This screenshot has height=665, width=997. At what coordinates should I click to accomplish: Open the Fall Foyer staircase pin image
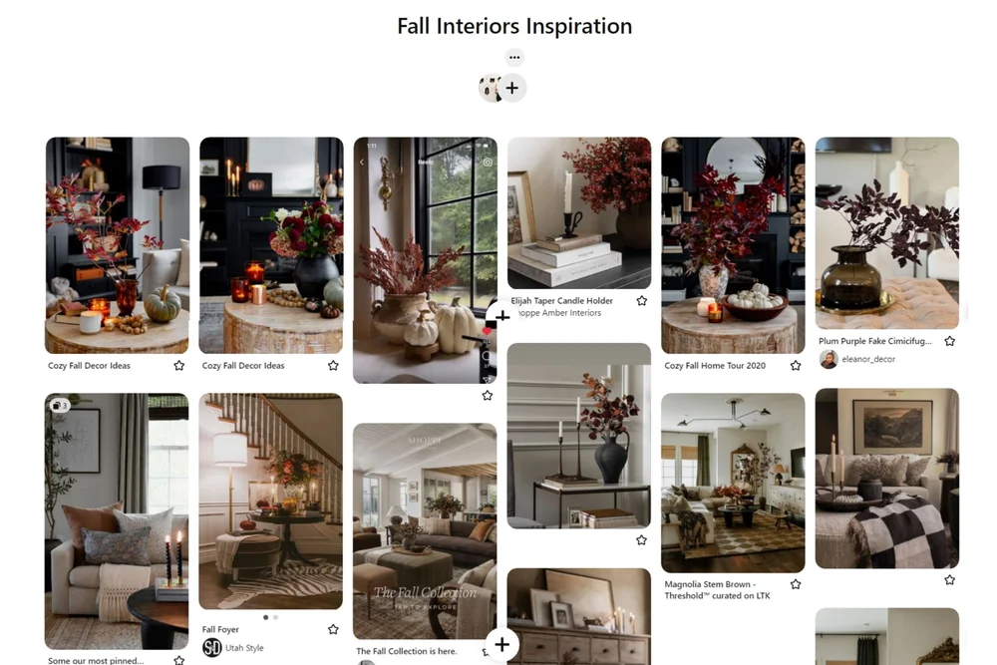[271, 500]
